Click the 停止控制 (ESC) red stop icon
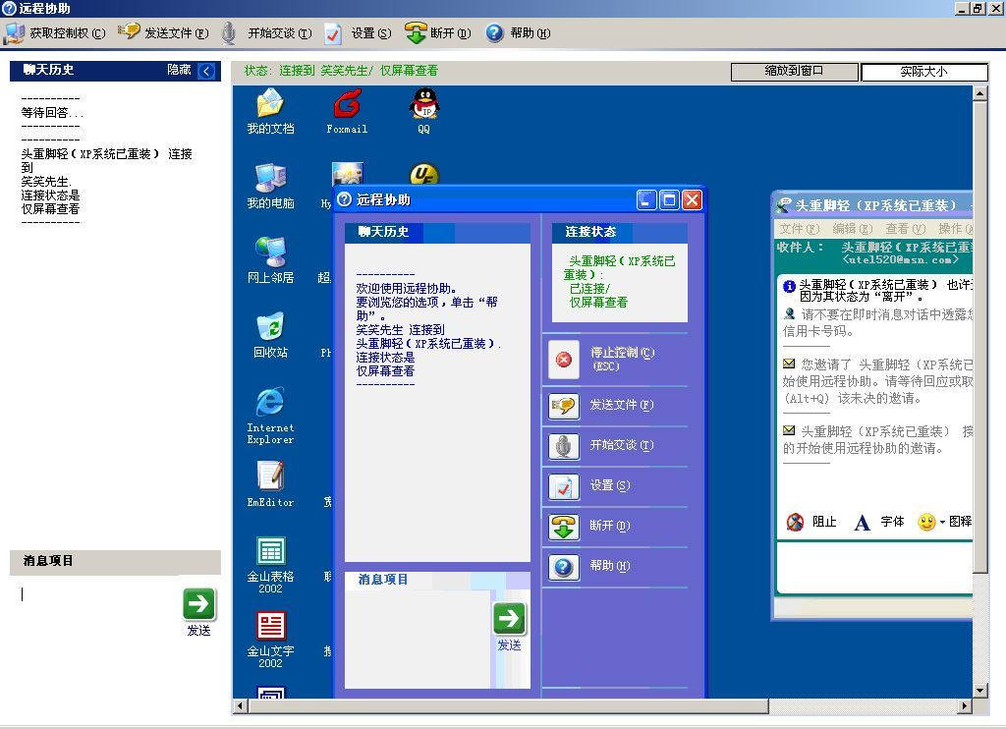The width and height of the screenshot is (1006, 729). [x=564, y=360]
